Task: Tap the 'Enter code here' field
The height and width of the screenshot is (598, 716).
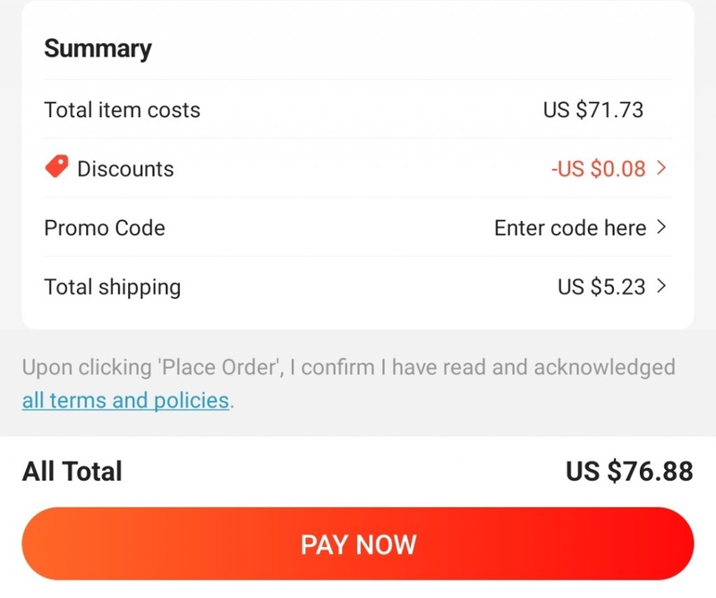Action: (569, 227)
